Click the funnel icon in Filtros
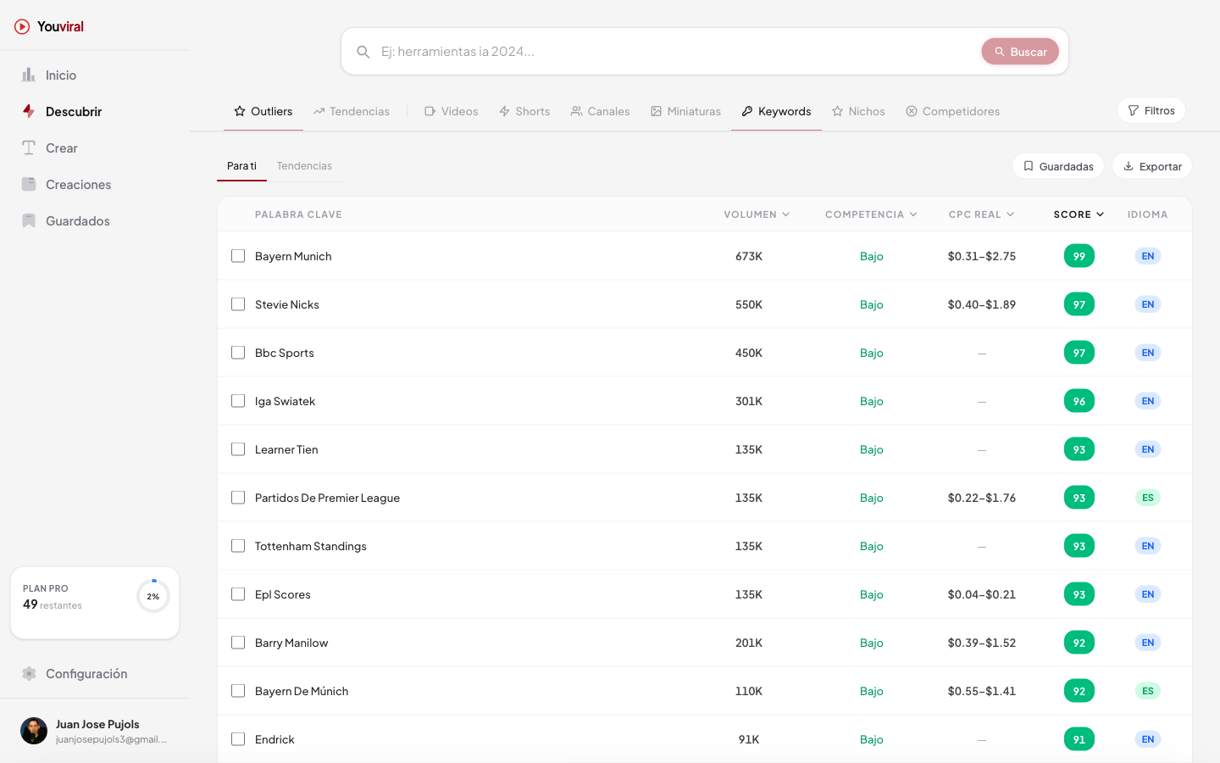This screenshot has width=1220, height=763. [1133, 110]
